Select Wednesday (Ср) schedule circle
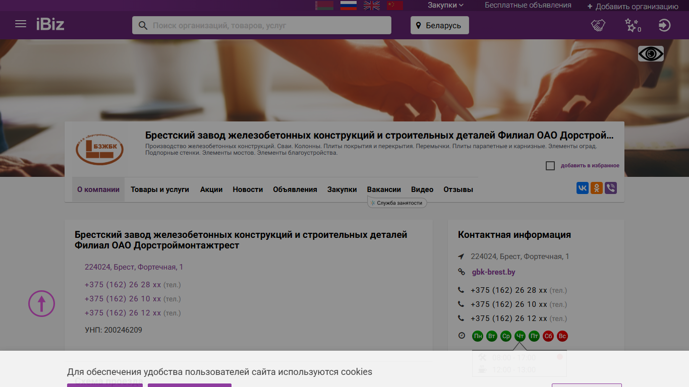The width and height of the screenshot is (689, 387). tap(506, 336)
